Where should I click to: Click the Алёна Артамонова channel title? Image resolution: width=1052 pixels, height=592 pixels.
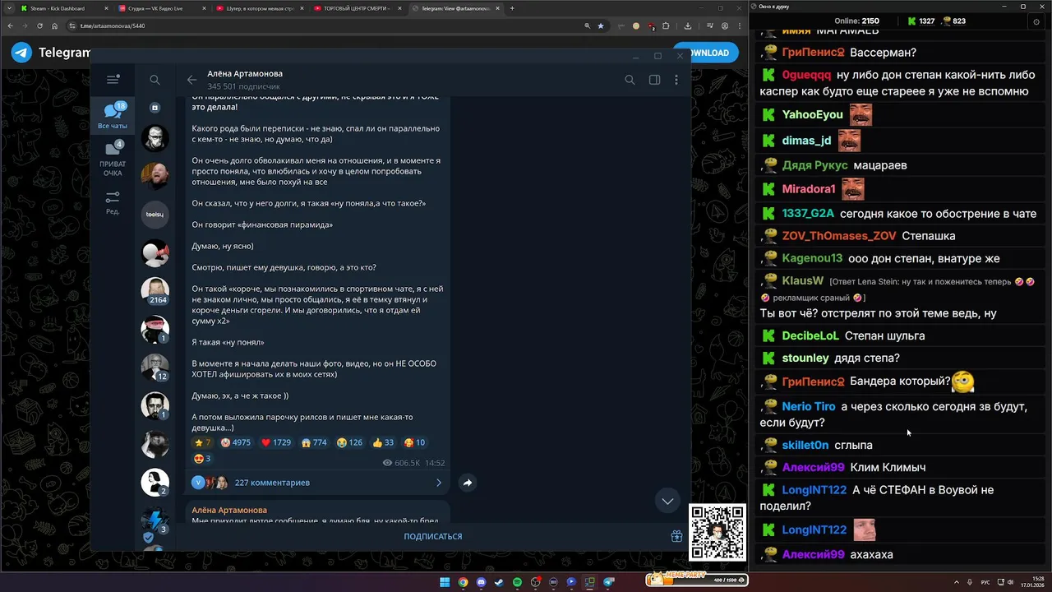[245, 74]
